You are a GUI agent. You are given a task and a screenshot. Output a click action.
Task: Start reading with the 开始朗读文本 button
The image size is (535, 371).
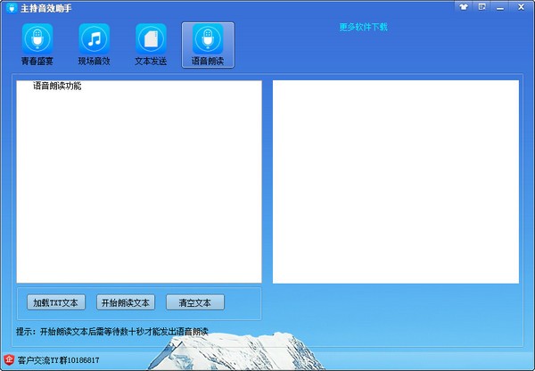126,301
